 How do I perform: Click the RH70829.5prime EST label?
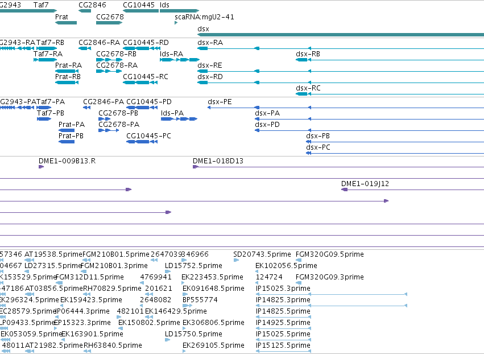point(113,289)
